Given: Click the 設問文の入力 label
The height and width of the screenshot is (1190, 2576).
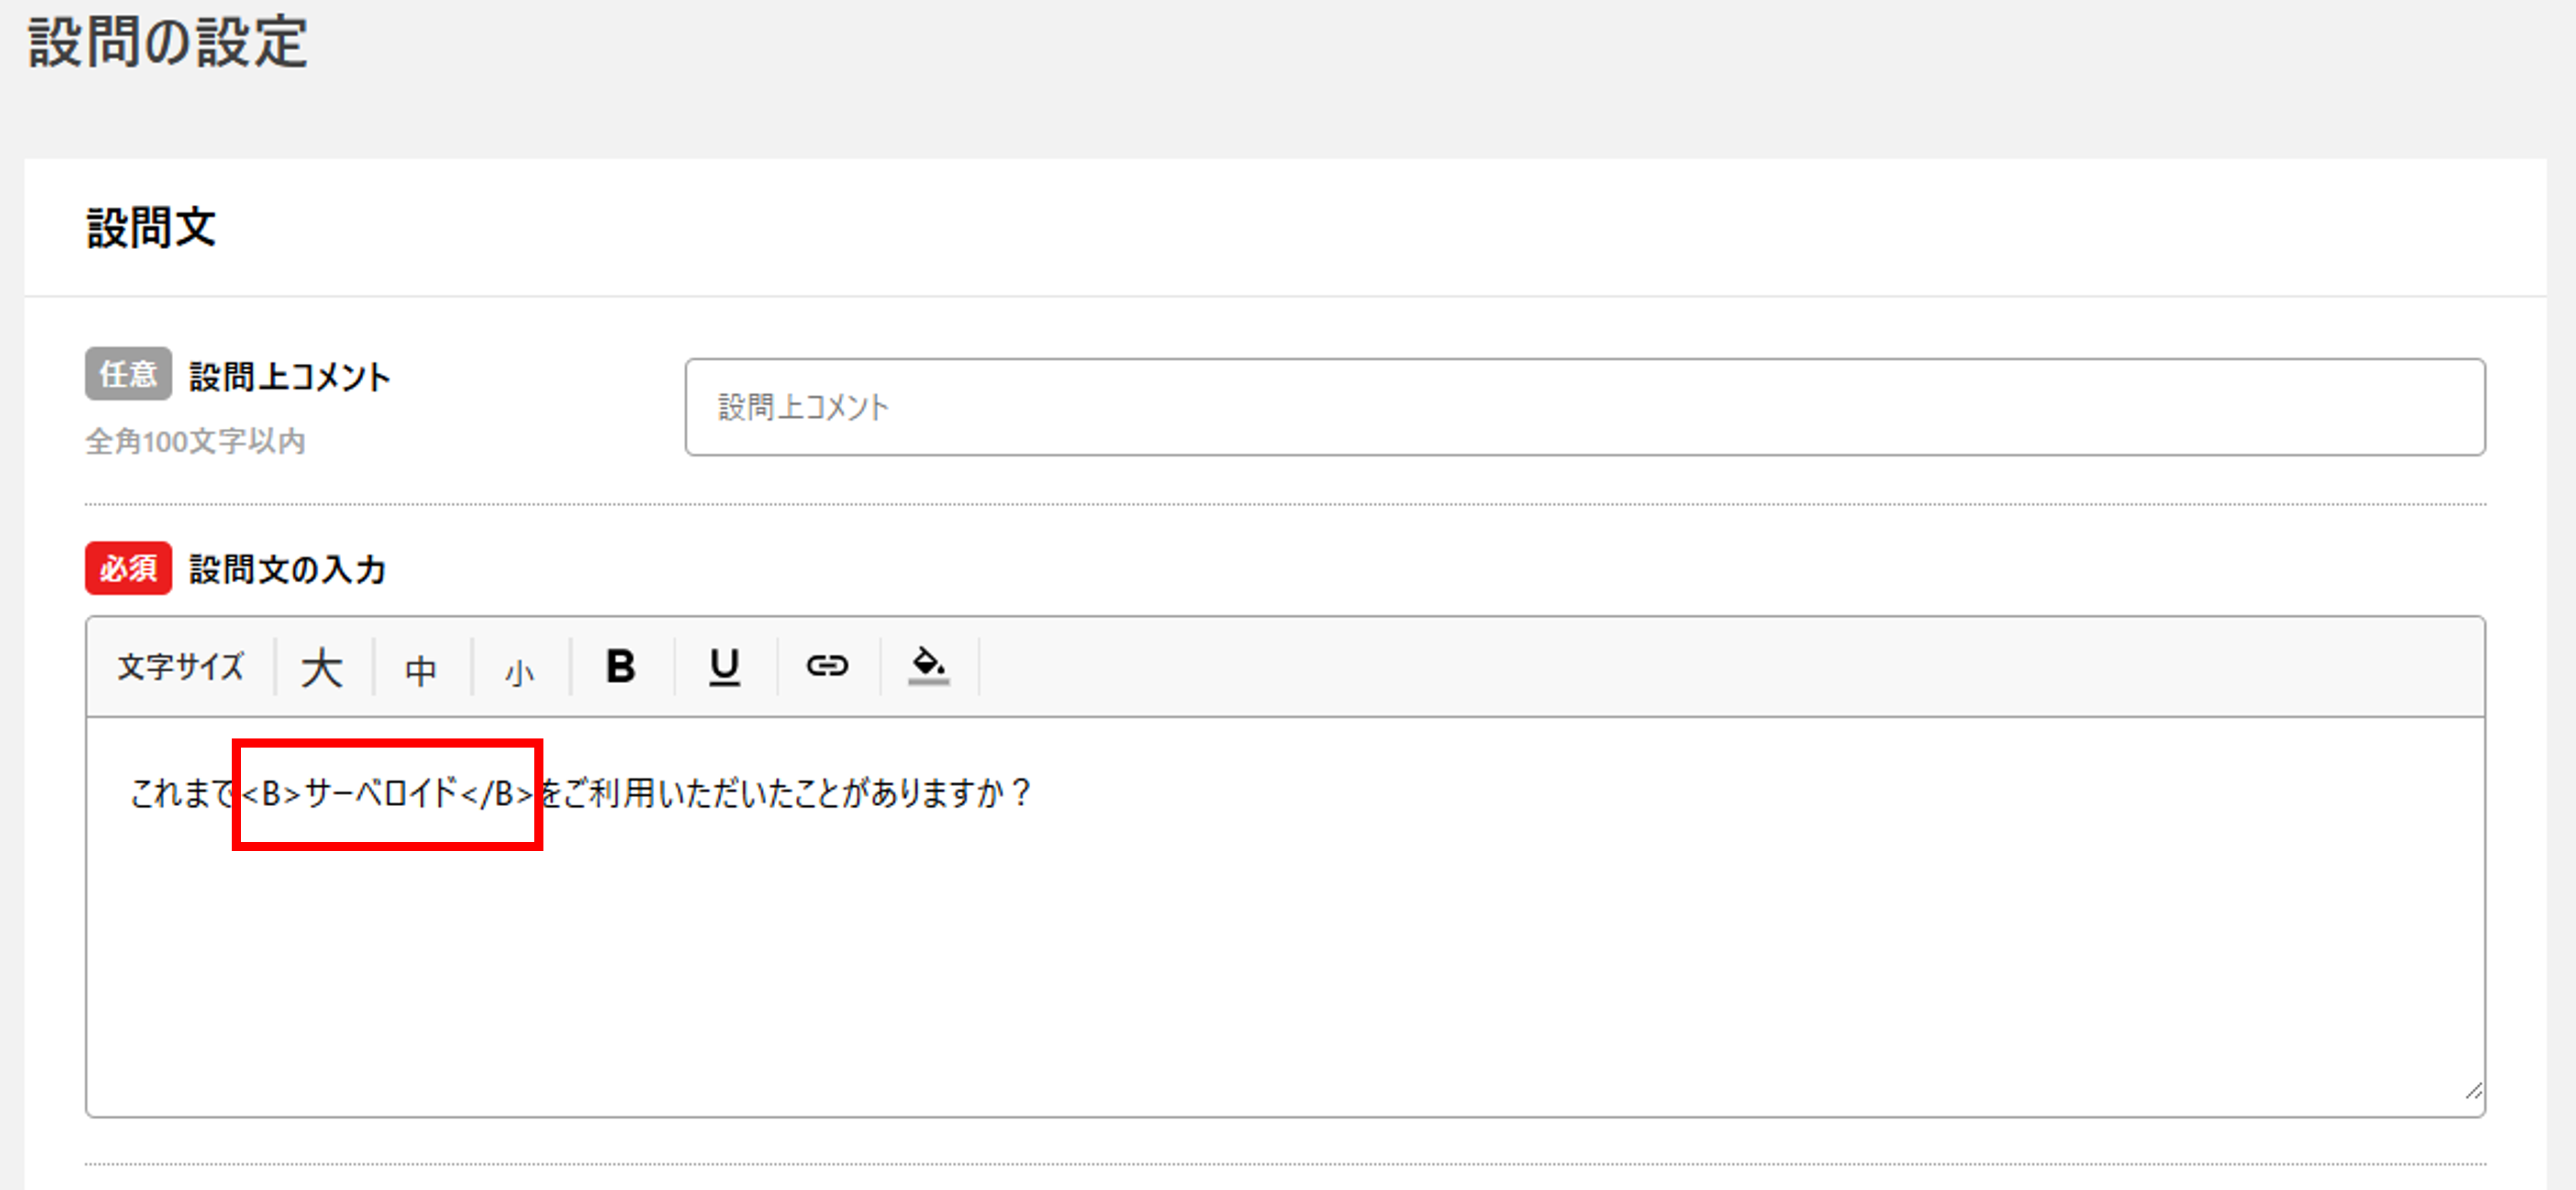Looking at the screenshot, I should [x=288, y=570].
